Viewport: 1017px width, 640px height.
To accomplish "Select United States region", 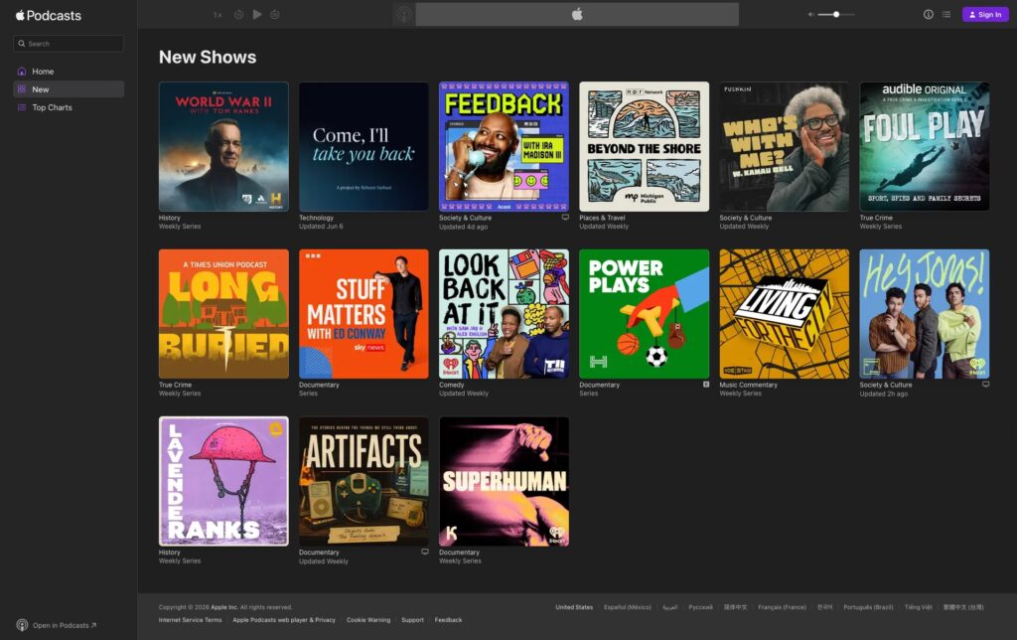I will click(574, 607).
